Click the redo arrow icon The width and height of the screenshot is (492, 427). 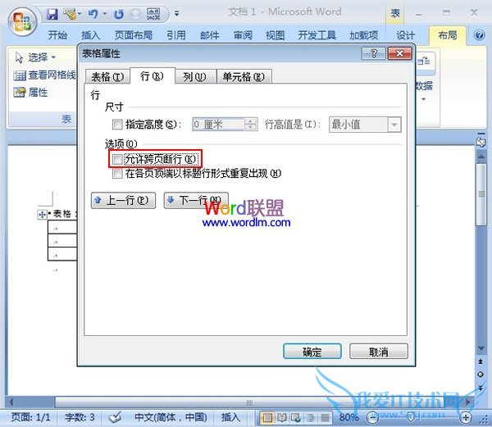click(119, 14)
